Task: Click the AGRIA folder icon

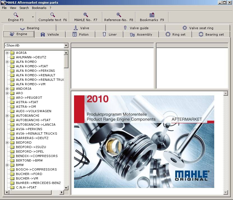Action: 12,53
